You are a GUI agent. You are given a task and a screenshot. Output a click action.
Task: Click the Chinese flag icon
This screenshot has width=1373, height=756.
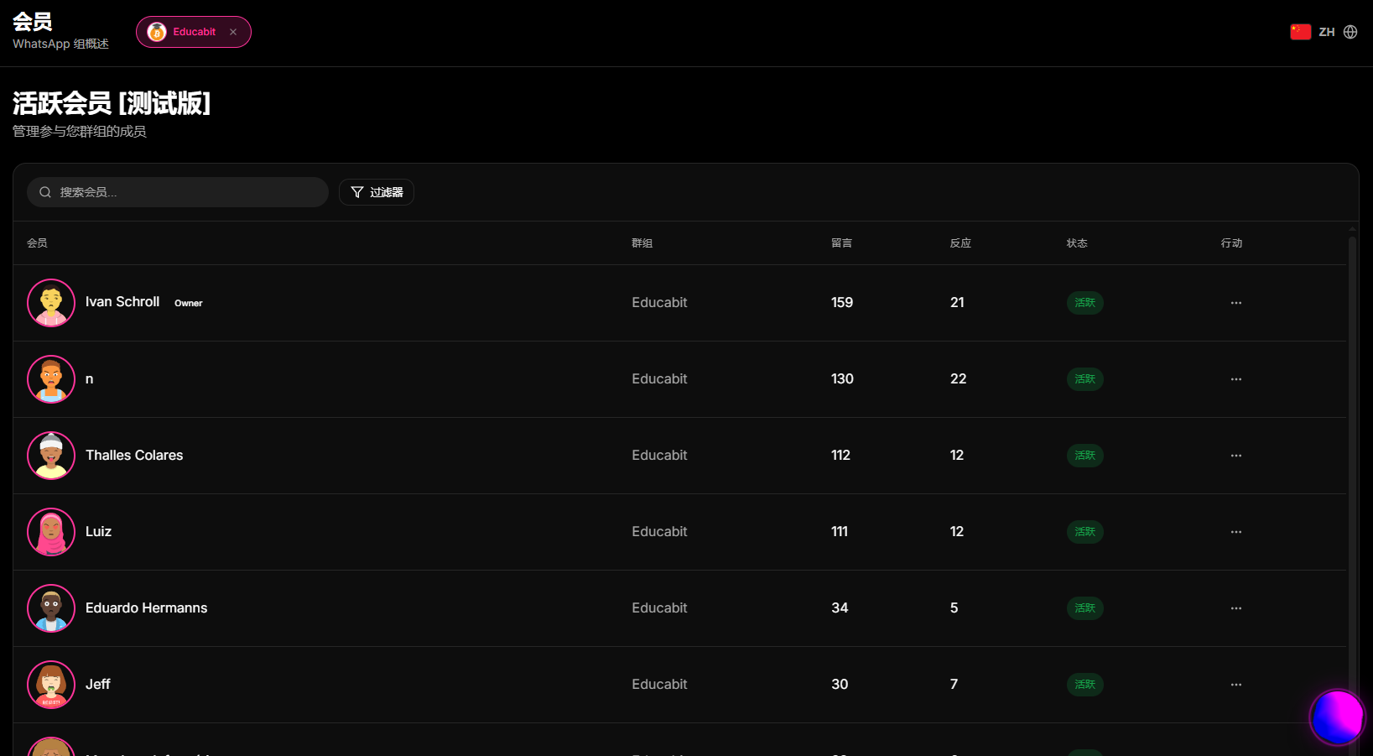point(1300,32)
